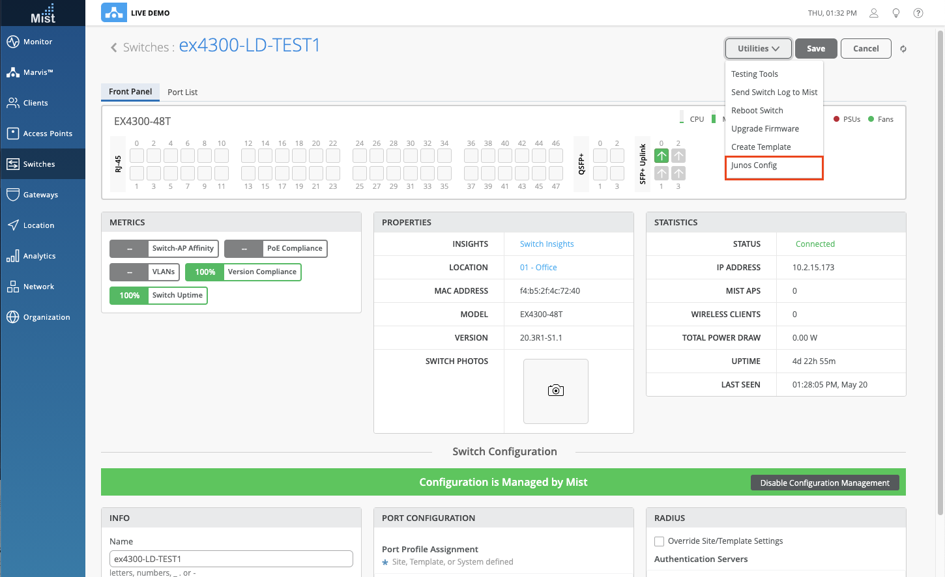Select RJ-45 port 12
Screen dimensions: 945x577
pos(248,156)
